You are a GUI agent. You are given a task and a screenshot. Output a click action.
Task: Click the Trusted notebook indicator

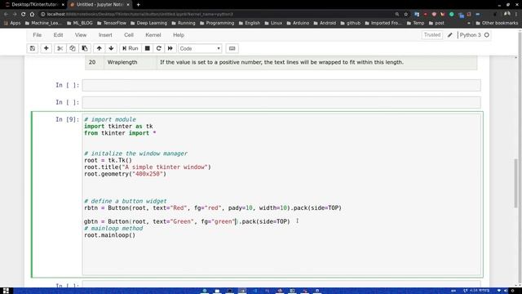pyautogui.click(x=432, y=35)
